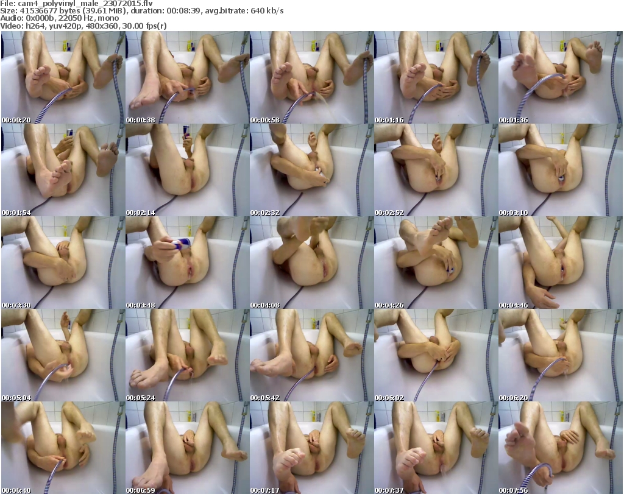Open the thumbnail stamped 00:04:08
The height and width of the screenshot is (494, 624).
(311, 263)
